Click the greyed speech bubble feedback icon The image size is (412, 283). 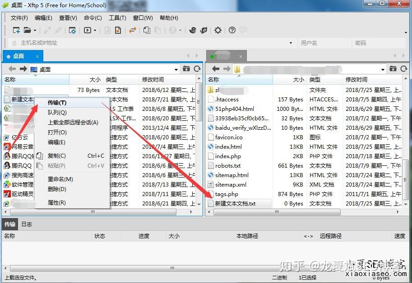click(243, 30)
